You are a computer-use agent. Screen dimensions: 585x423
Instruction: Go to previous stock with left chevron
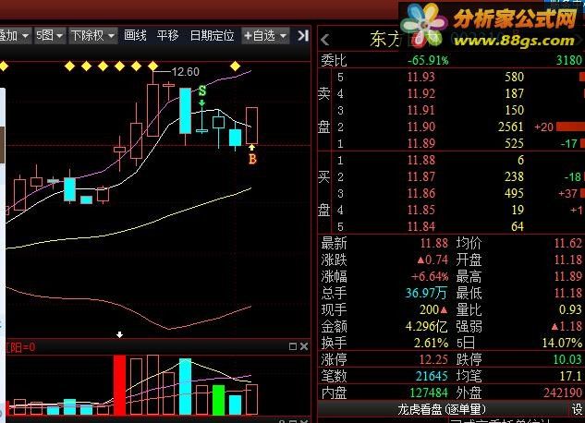coord(325,40)
